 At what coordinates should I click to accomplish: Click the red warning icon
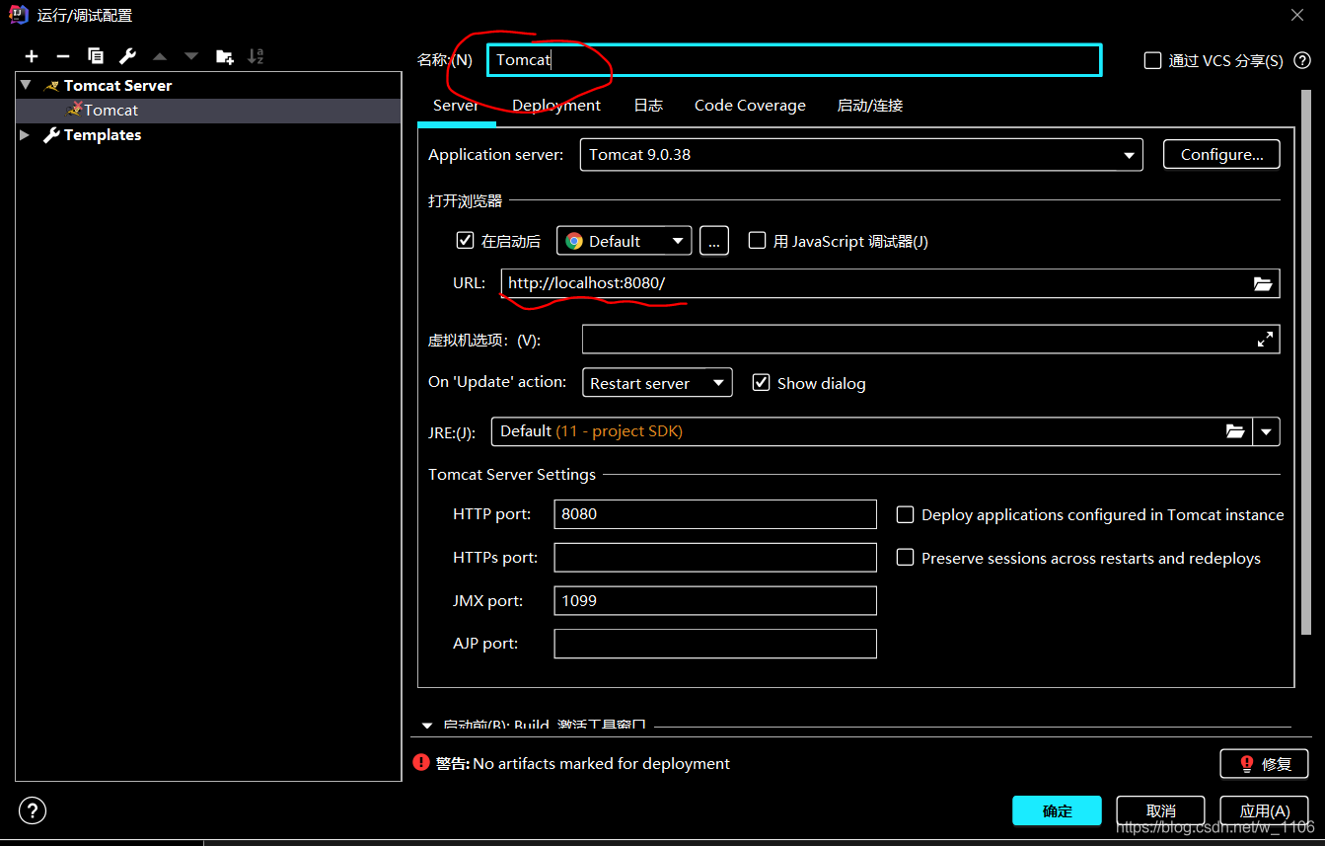pyautogui.click(x=421, y=762)
